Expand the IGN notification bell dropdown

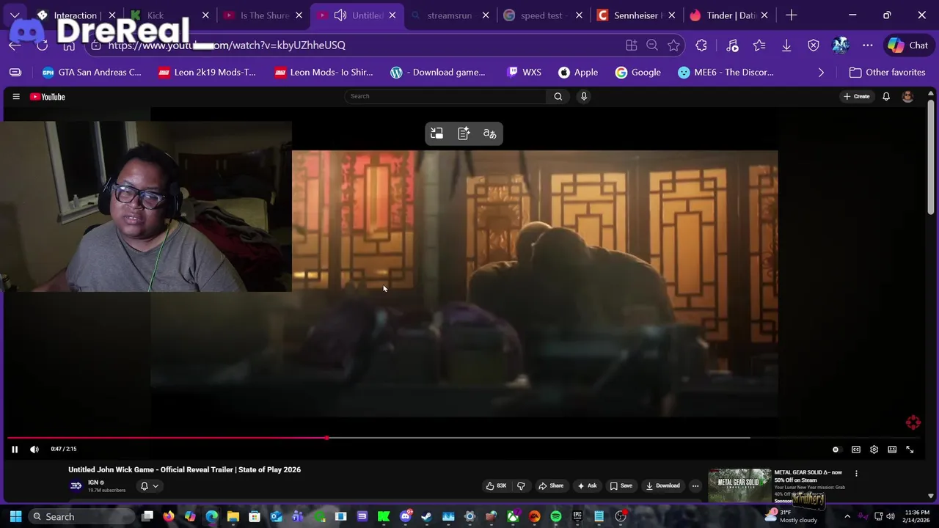point(150,485)
